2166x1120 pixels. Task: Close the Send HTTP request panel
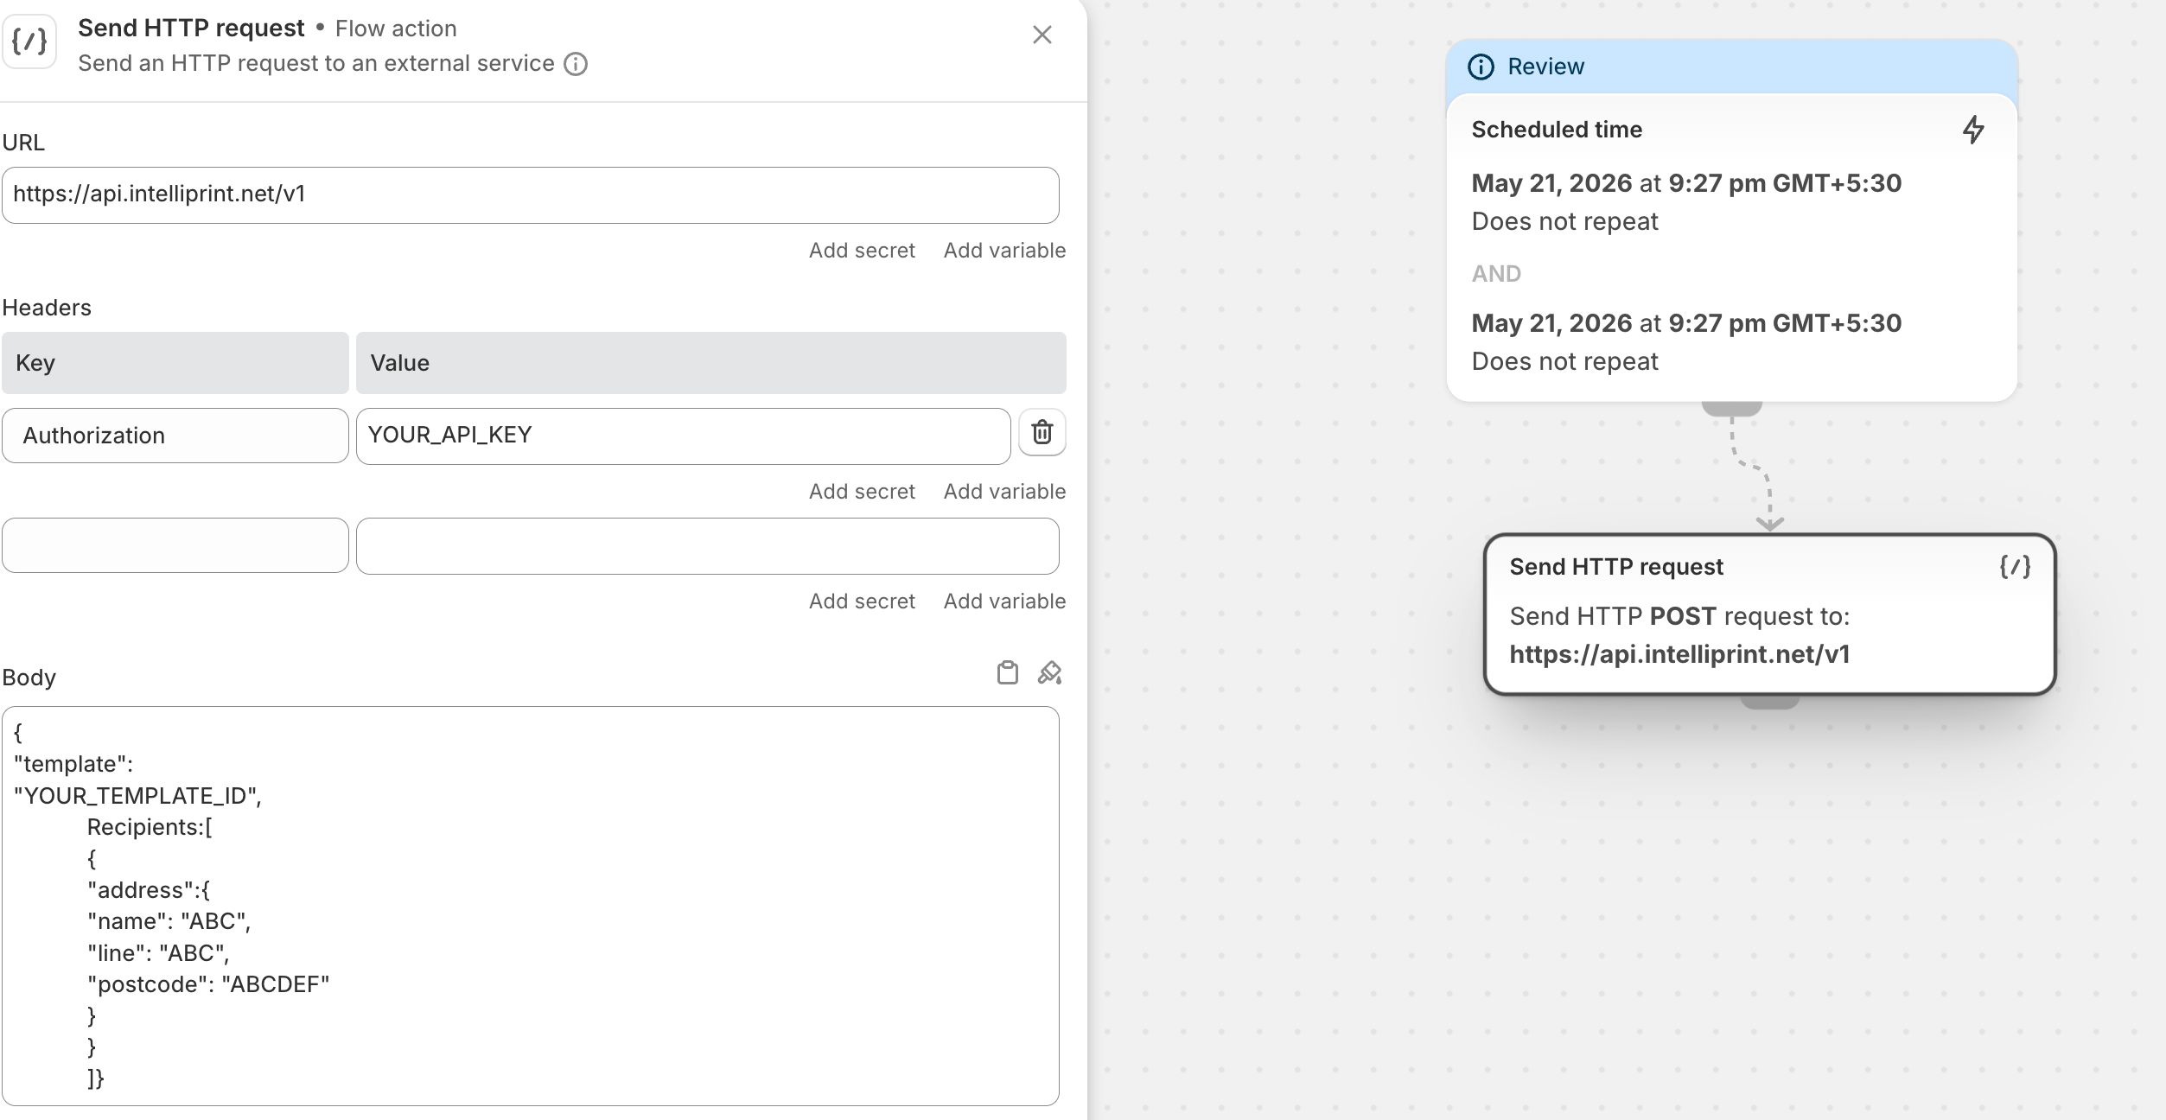click(x=1042, y=35)
